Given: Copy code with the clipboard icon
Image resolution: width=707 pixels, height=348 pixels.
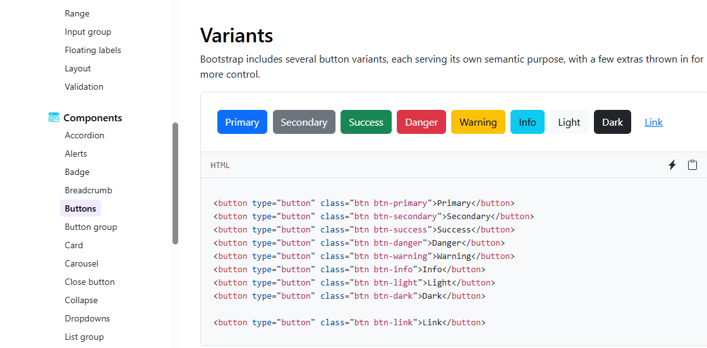Looking at the screenshot, I should [x=692, y=165].
